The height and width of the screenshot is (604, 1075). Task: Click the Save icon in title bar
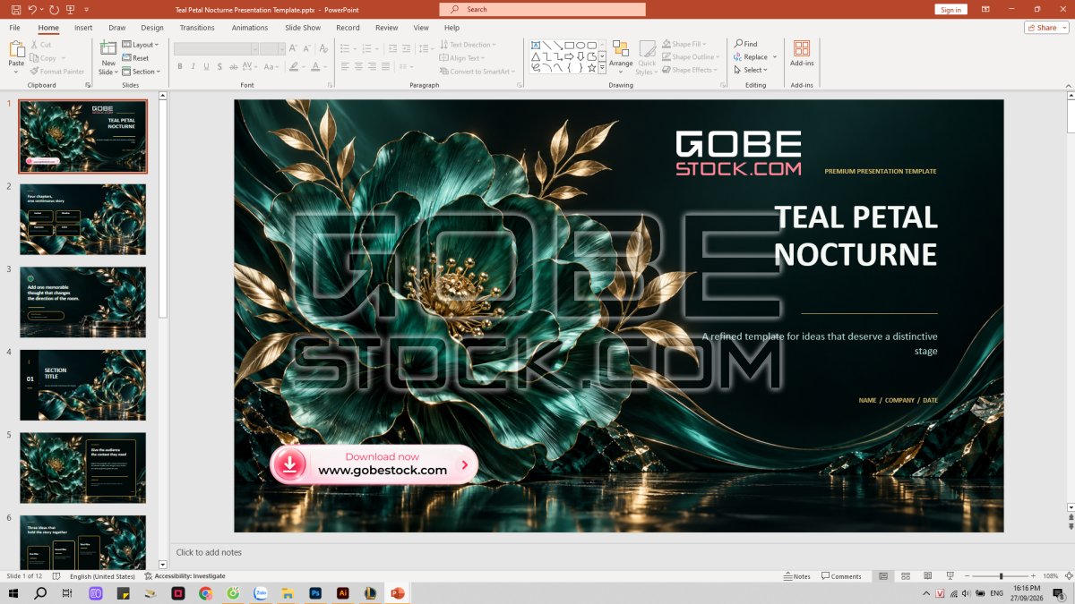pyautogui.click(x=15, y=9)
